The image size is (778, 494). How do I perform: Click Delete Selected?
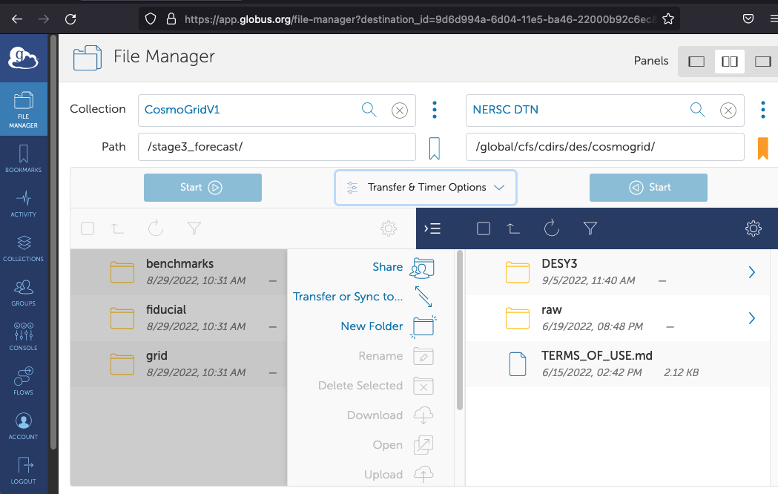click(x=376, y=386)
